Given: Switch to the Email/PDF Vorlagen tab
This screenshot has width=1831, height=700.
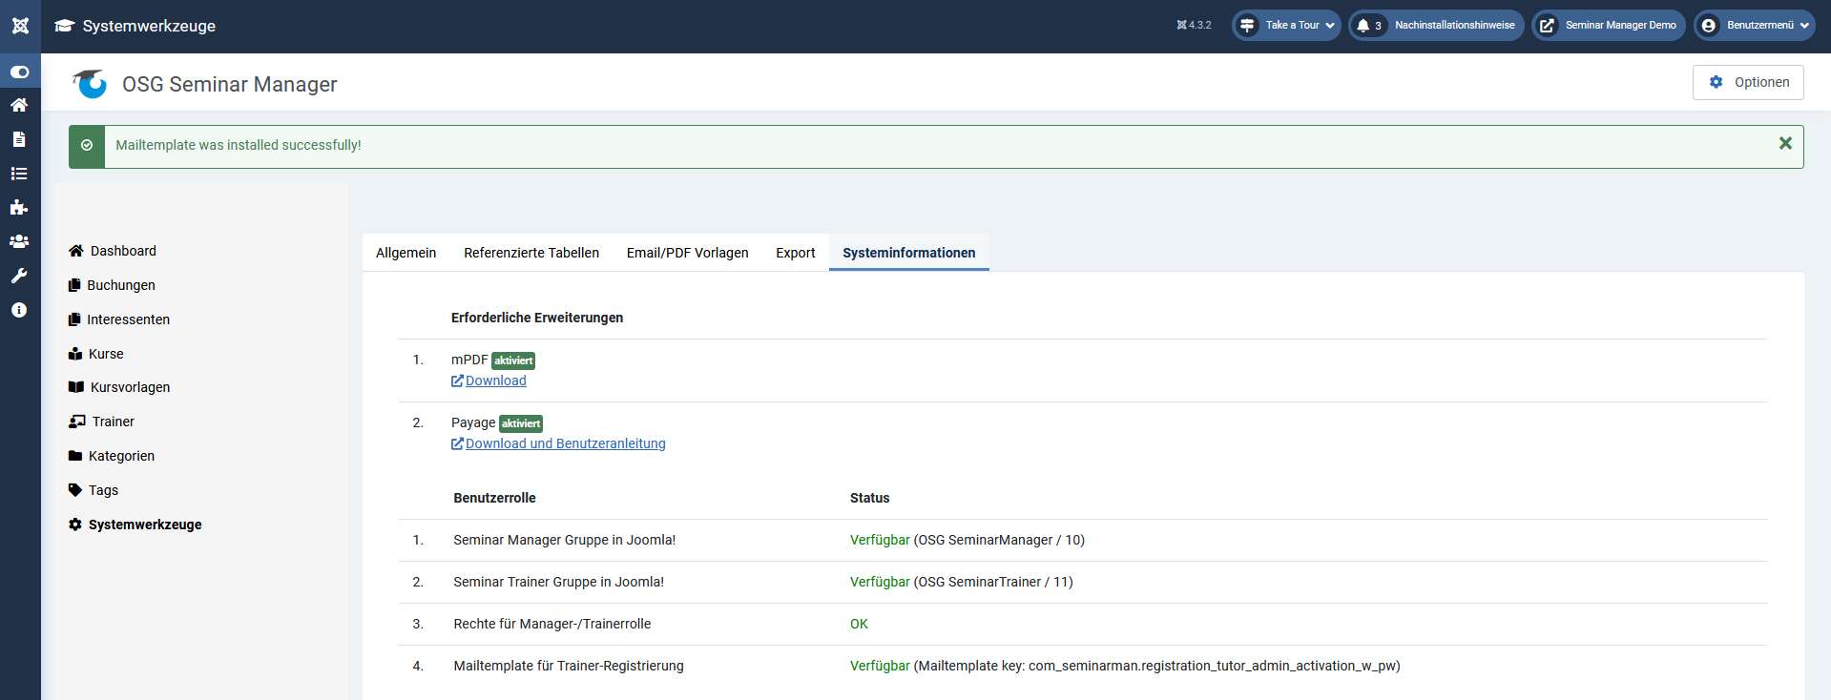Looking at the screenshot, I should tap(687, 253).
